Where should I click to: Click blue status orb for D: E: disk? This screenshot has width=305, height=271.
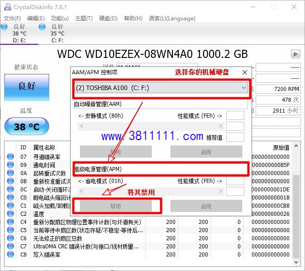[x=4, y=27]
